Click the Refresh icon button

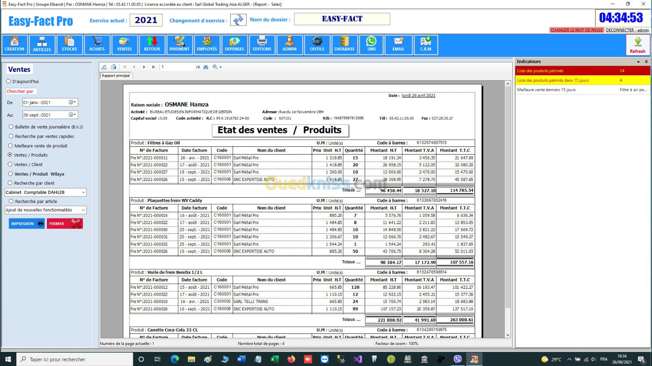(x=637, y=44)
